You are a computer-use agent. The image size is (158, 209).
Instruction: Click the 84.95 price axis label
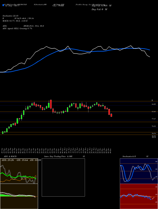(154, 104)
